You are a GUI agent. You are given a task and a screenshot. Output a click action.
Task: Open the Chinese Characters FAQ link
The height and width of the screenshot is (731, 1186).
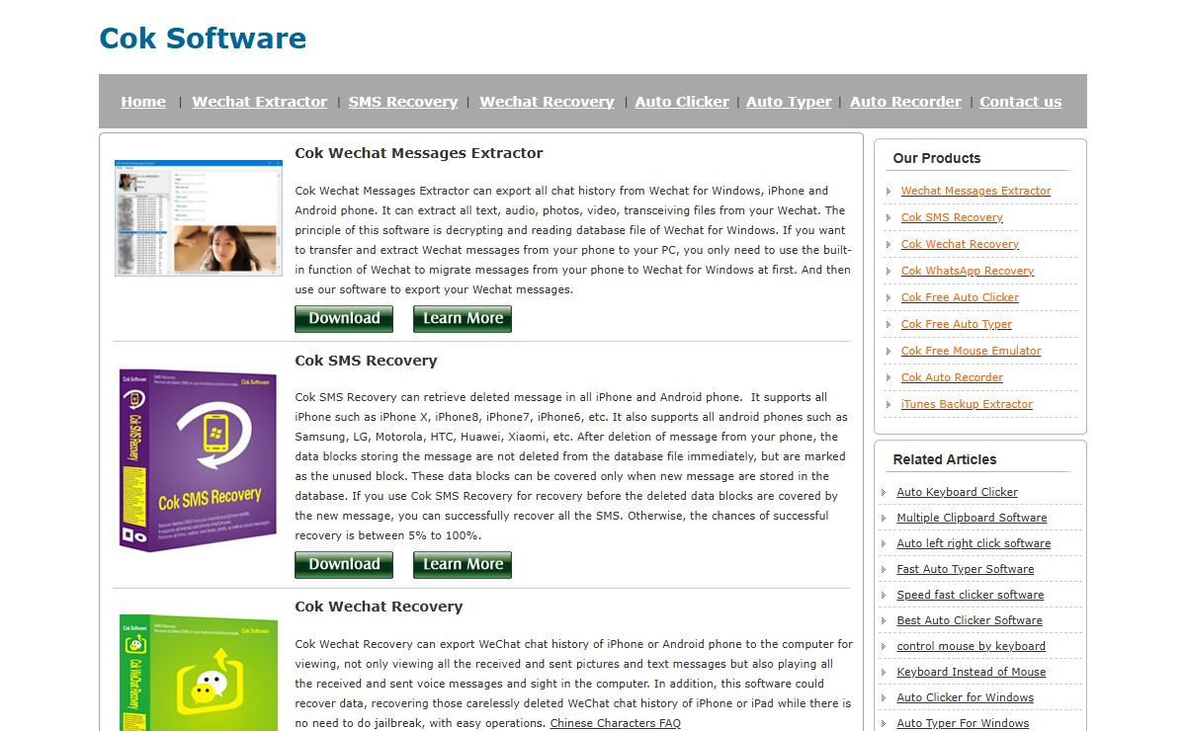coord(616,723)
